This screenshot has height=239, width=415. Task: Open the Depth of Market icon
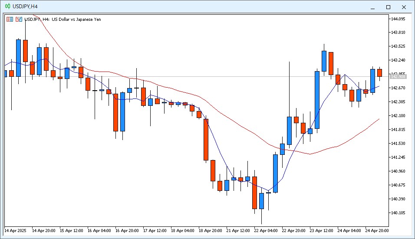(19, 19)
